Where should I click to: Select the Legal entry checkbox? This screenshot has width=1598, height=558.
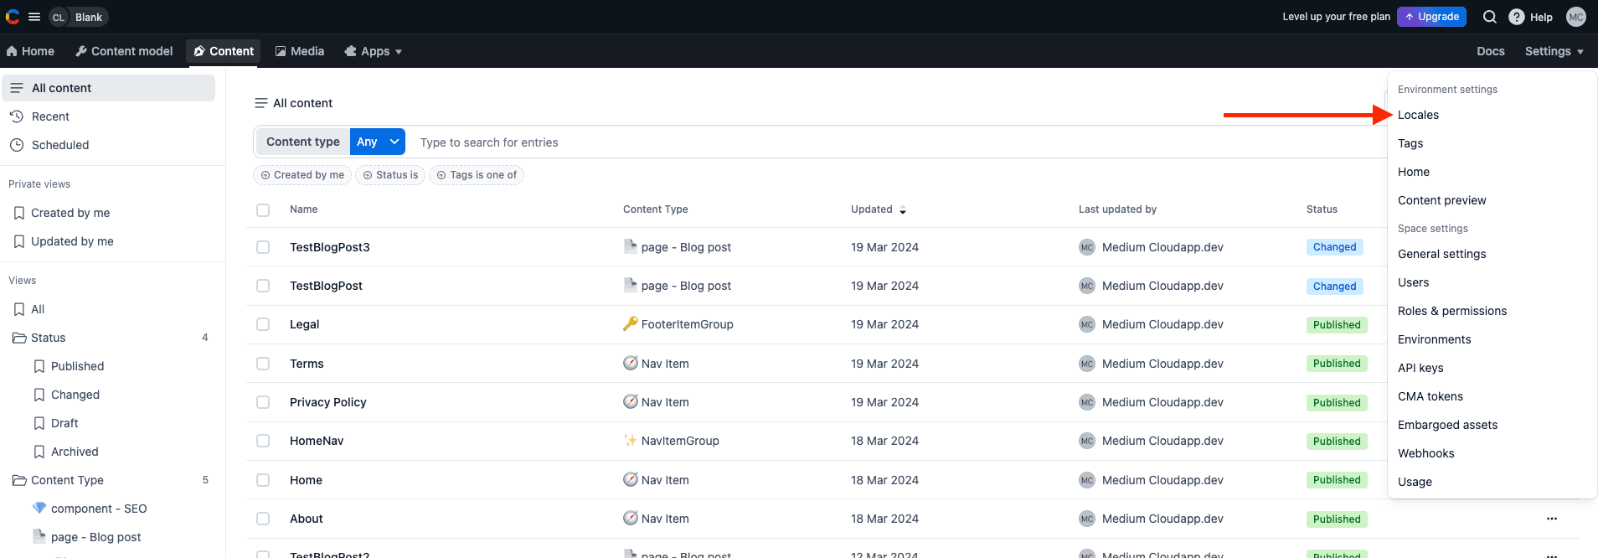tap(263, 324)
